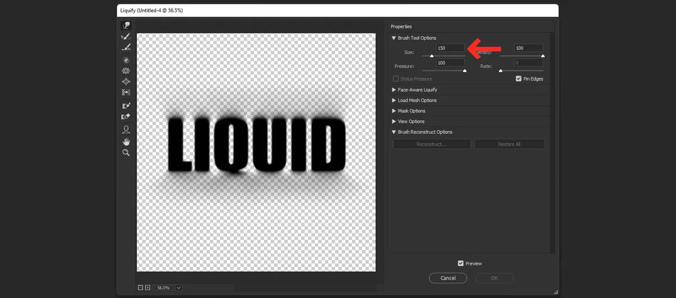Collapse the Brush Tool Options section
The width and height of the screenshot is (676, 298).
pos(394,38)
